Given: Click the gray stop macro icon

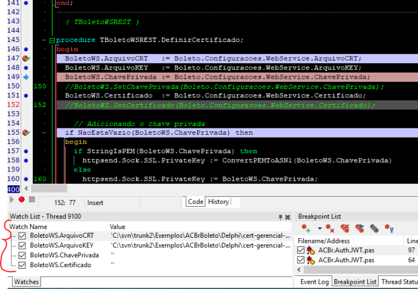Looking at the screenshot, I should 32,199.
